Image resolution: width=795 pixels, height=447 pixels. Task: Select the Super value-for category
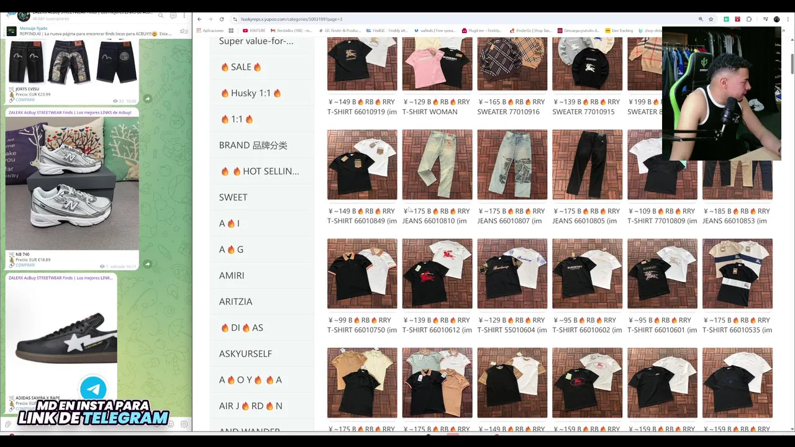tap(262, 41)
